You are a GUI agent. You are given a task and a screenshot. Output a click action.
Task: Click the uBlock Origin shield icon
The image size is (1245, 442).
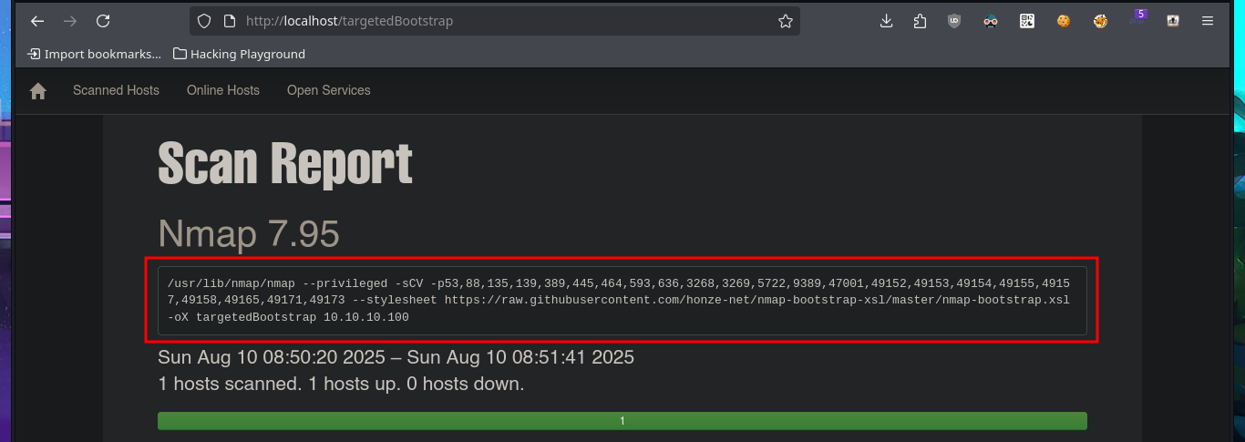954,21
